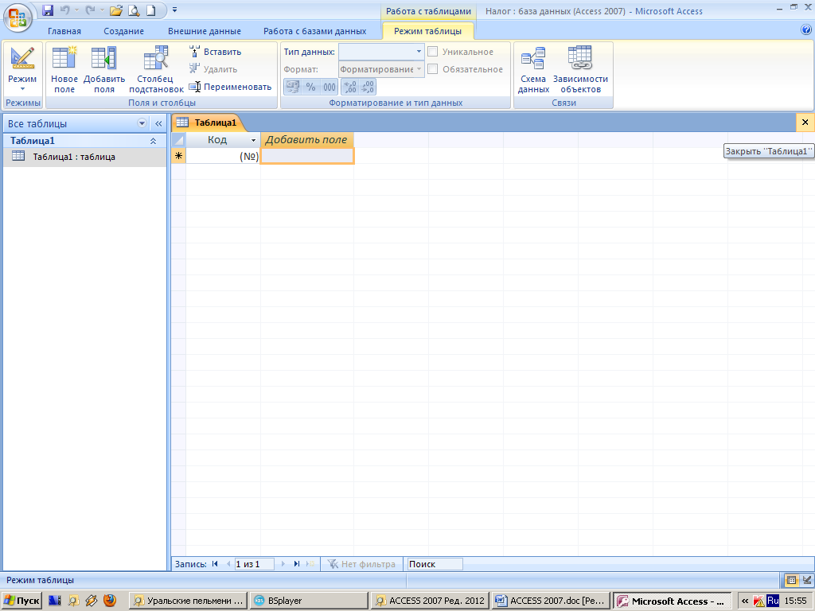815x611 pixels.
Task: Select Режим таблицы ribbon tab
Action: coord(427,31)
